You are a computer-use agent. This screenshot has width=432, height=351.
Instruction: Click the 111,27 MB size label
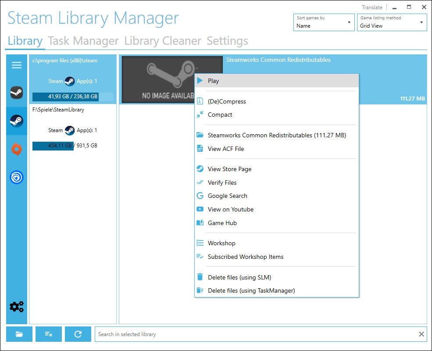[x=412, y=99]
